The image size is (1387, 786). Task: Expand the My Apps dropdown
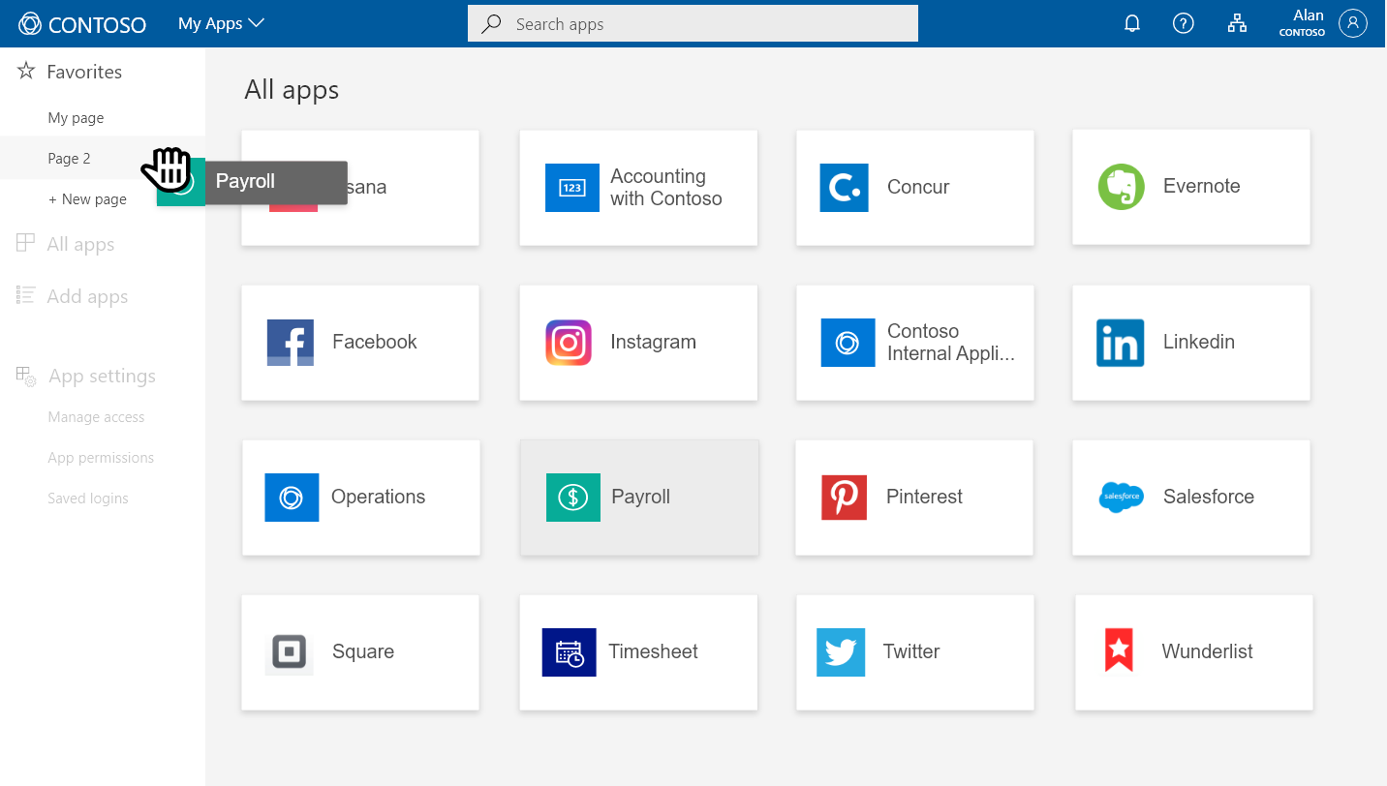[x=221, y=23]
